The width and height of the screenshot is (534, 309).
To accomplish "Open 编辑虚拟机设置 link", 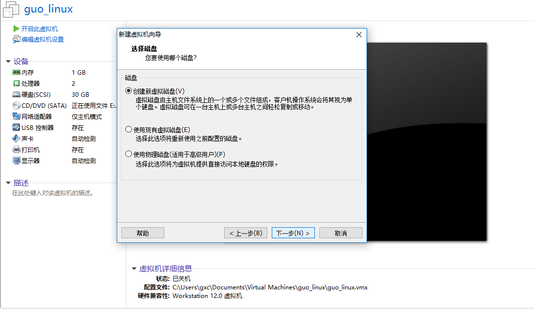I will pyautogui.click(x=43, y=40).
